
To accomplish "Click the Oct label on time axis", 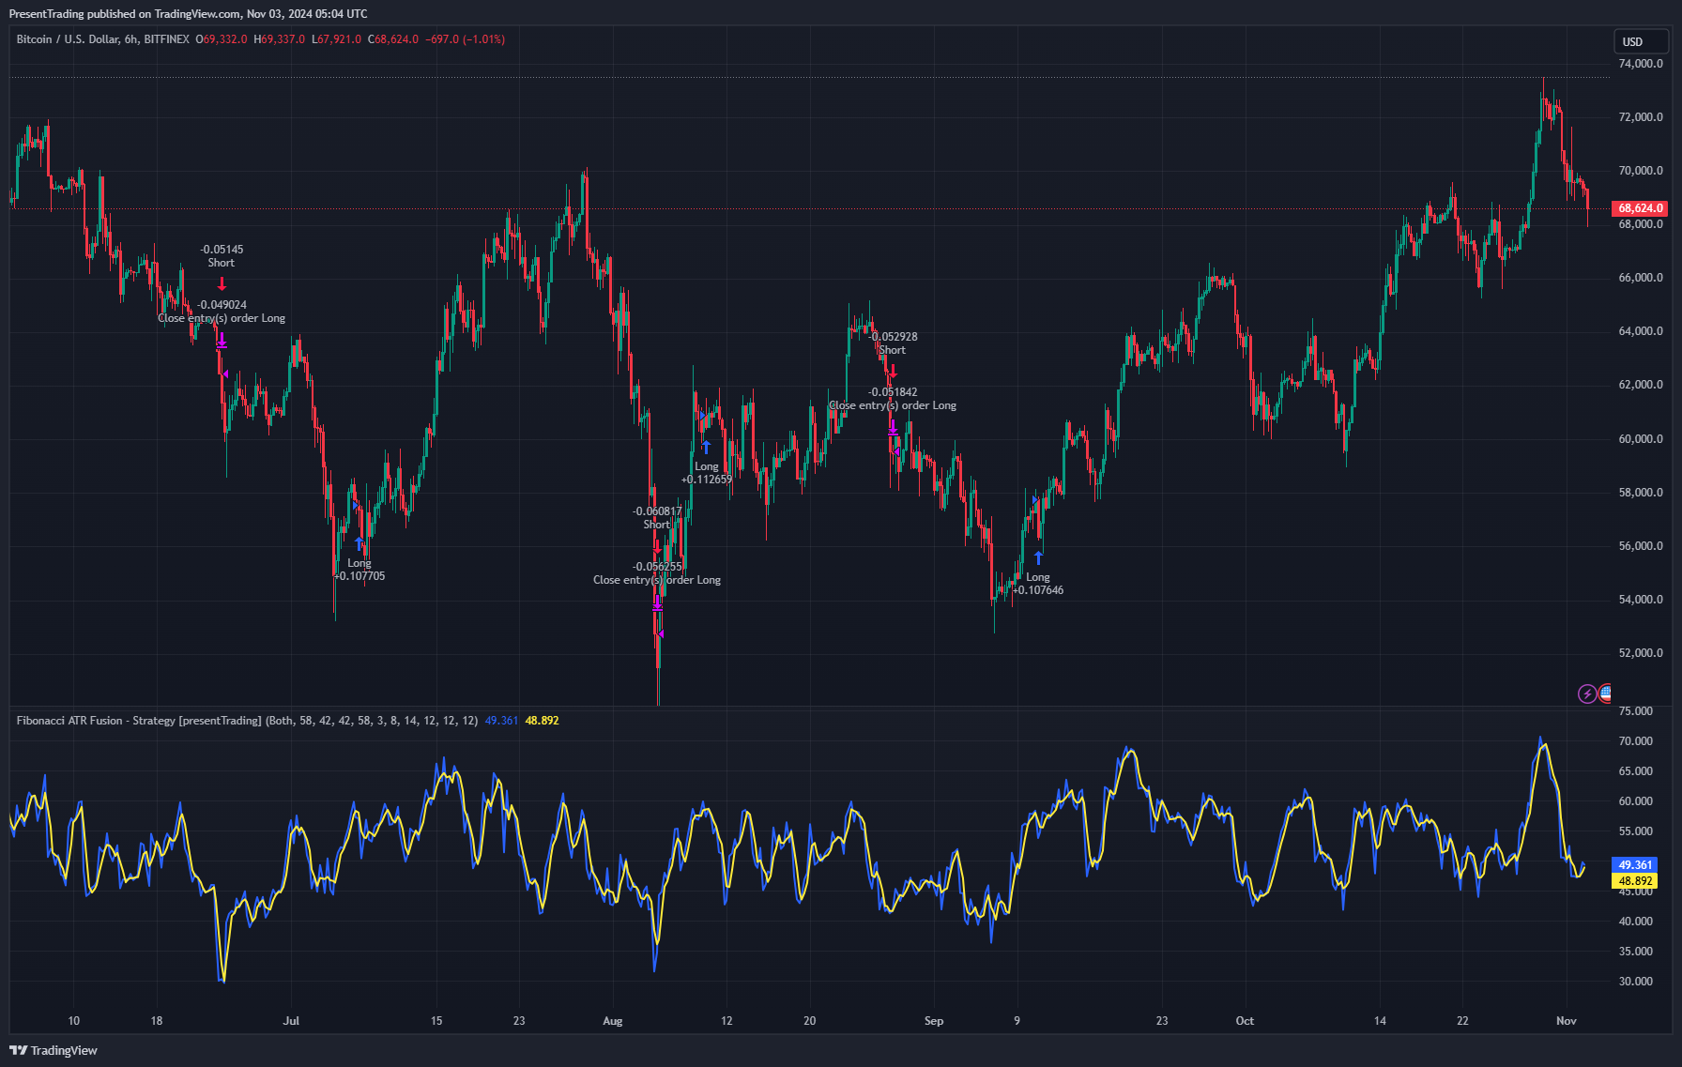I will click(x=1245, y=1021).
